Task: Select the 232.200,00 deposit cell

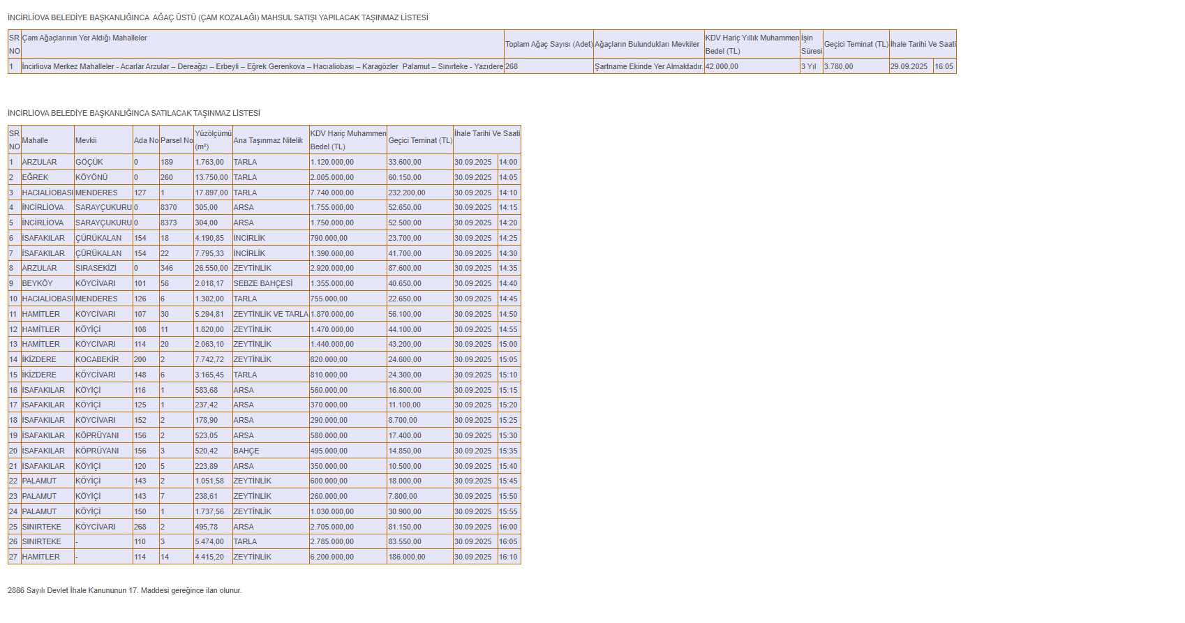Action: (x=407, y=193)
